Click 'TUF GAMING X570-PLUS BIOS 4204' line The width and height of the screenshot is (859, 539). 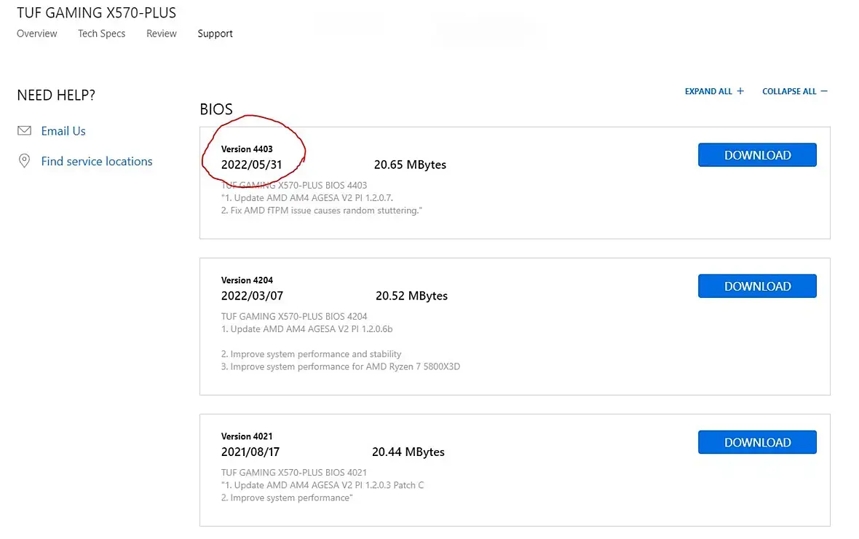pos(294,316)
